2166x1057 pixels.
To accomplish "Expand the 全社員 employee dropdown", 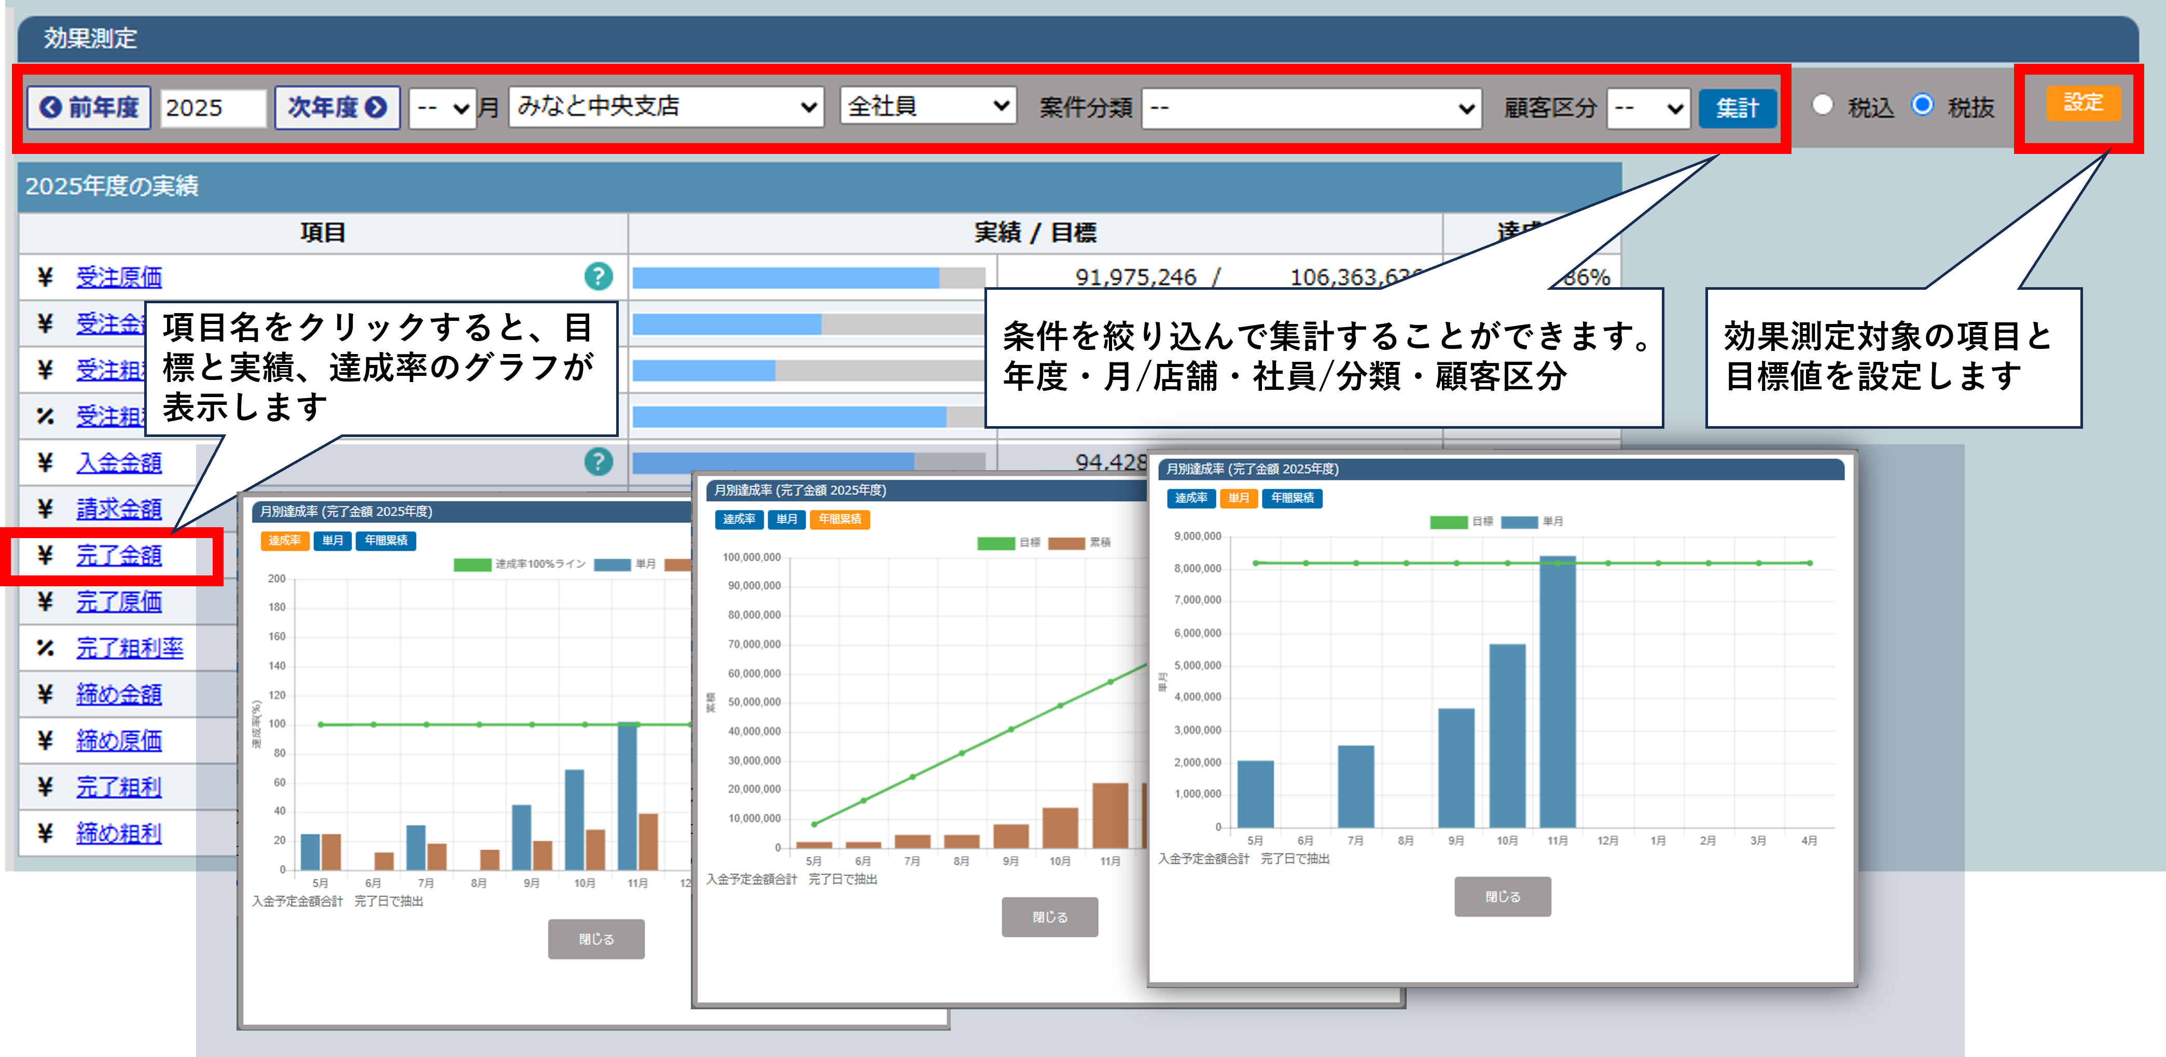I will pyautogui.click(x=927, y=107).
